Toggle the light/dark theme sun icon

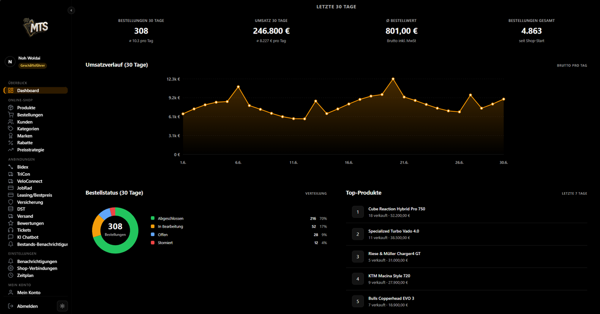62,306
